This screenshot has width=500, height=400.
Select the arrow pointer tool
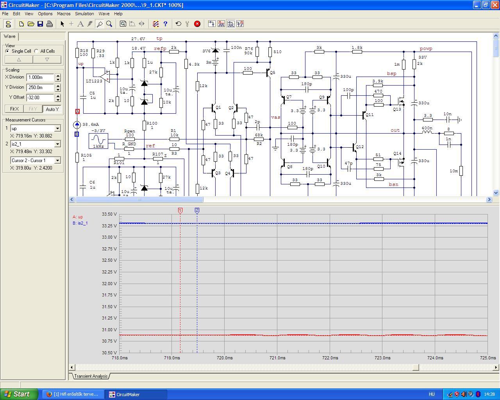(62, 24)
